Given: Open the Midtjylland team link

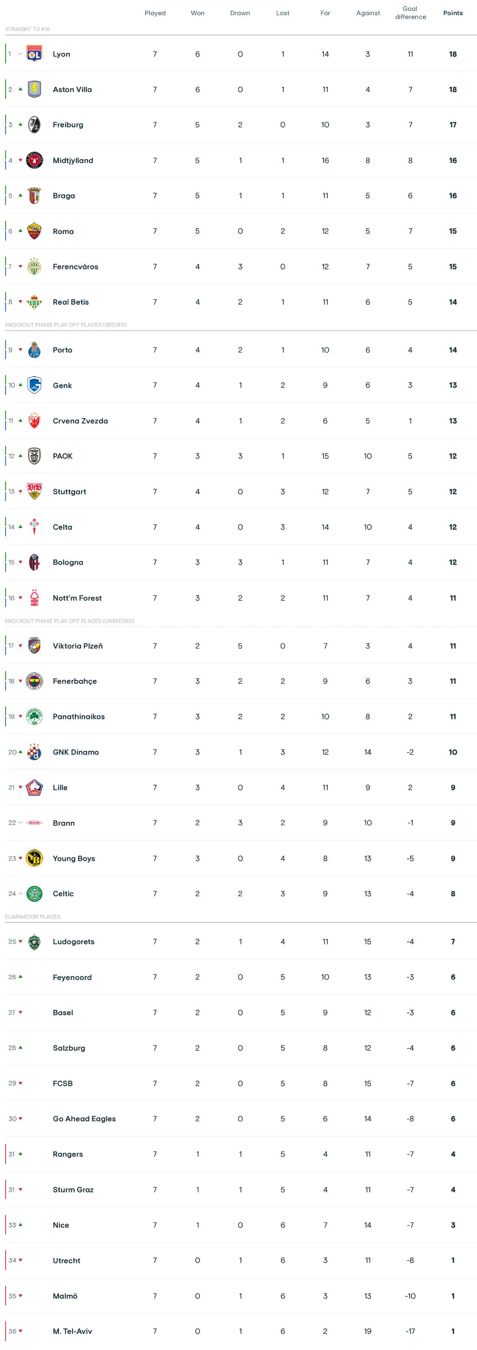Looking at the screenshot, I should tap(73, 161).
